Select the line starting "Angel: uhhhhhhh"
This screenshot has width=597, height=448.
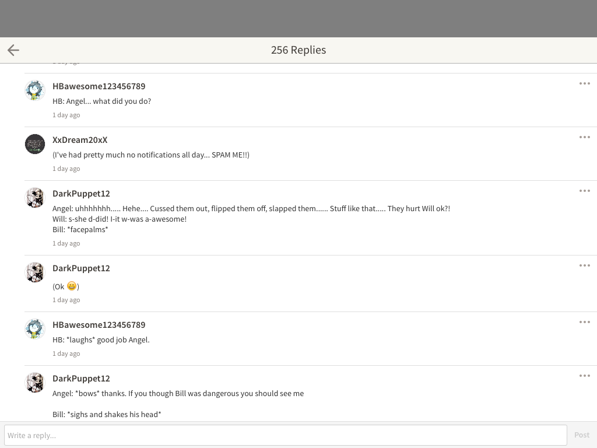point(251,209)
